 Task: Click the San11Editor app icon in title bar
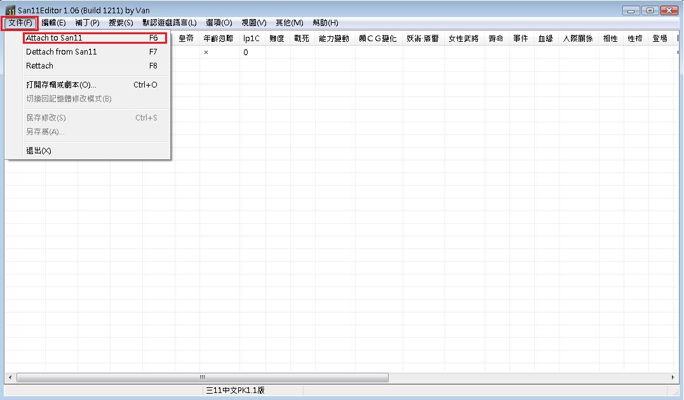[10, 10]
